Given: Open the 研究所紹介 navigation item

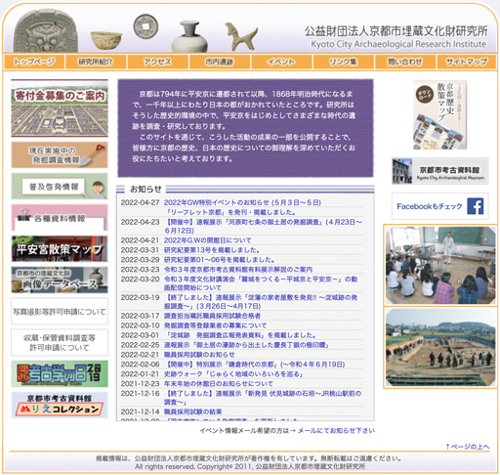Looking at the screenshot, I should click(96, 62).
